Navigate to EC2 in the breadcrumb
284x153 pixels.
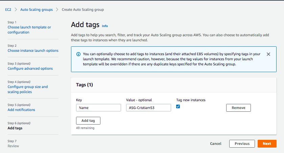tap(8, 10)
